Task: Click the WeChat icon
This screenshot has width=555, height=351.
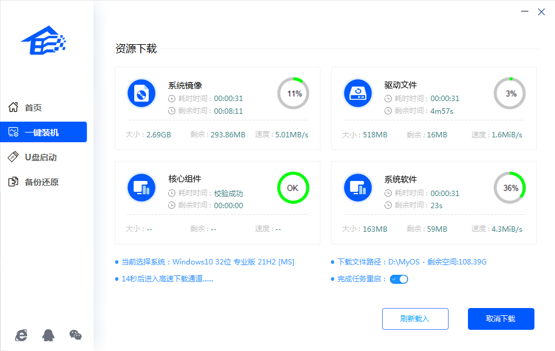Action: (76, 335)
